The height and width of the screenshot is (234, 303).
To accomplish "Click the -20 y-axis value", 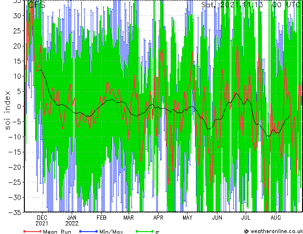I will (15, 167).
